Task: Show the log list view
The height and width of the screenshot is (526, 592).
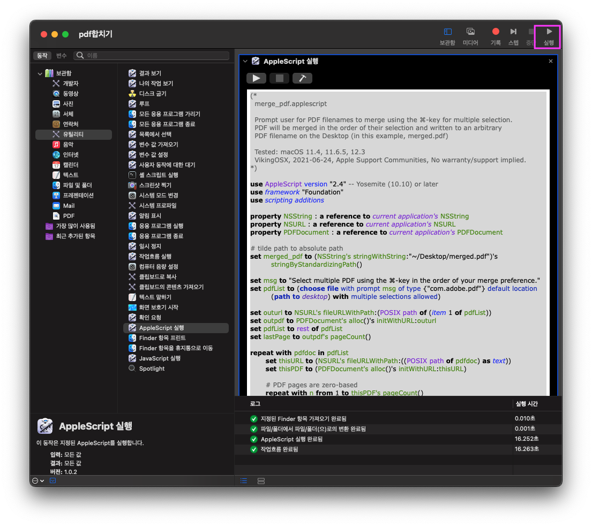Action: 244,481
